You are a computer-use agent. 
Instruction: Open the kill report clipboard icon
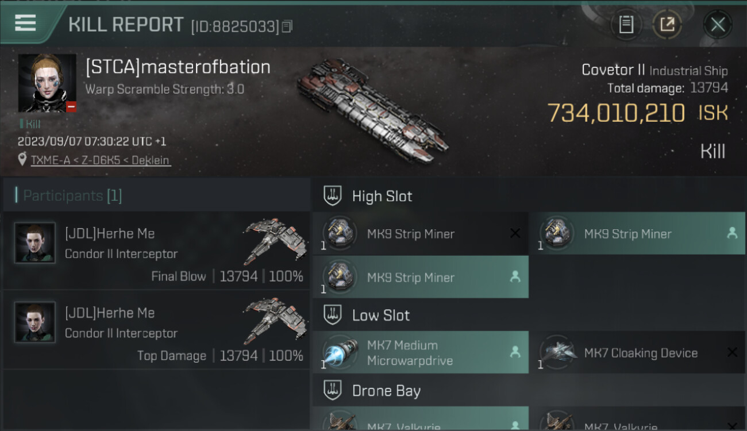coord(626,25)
